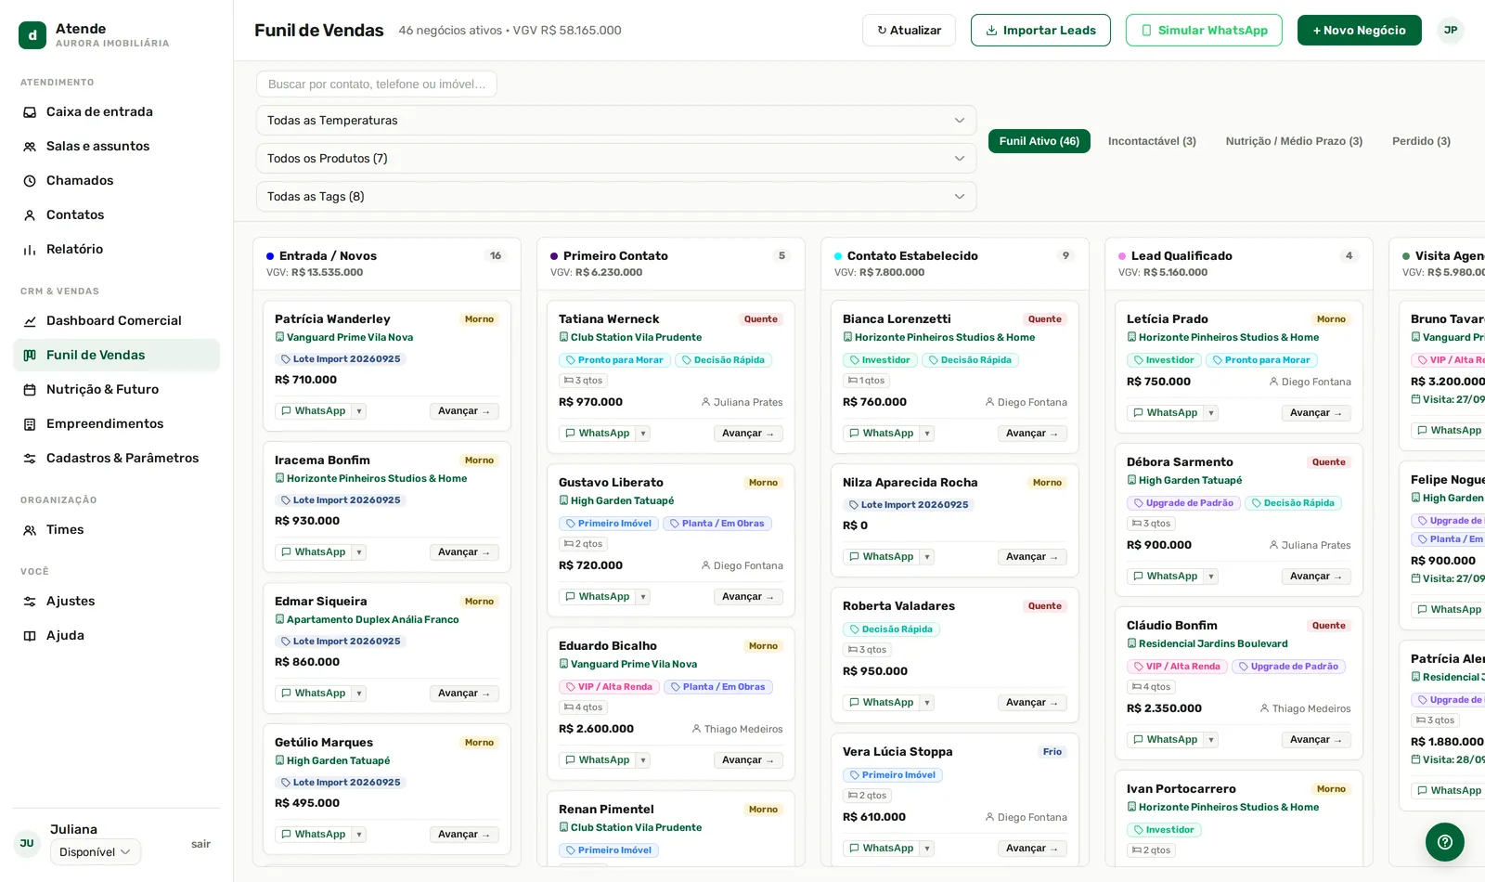
Task: Click the Ajuda book icon
Action: pos(30,636)
